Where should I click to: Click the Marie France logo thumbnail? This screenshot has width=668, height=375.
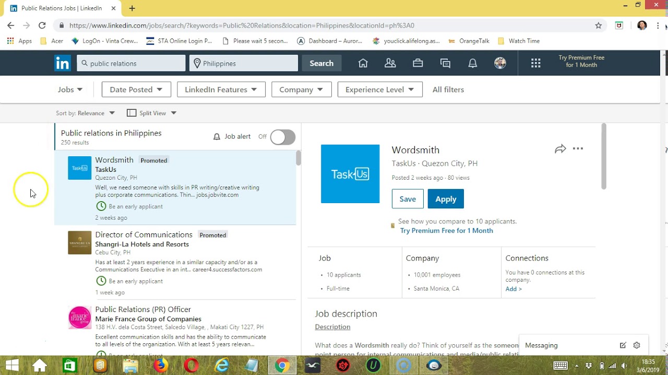pyautogui.click(x=79, y=317)
